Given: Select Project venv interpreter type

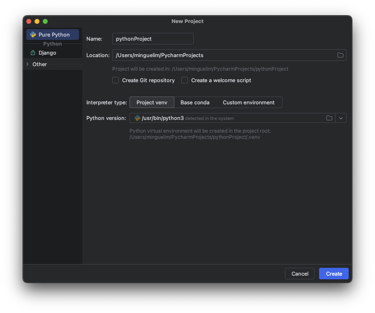Looking at the screenshot, I should [x=152, y=103].
